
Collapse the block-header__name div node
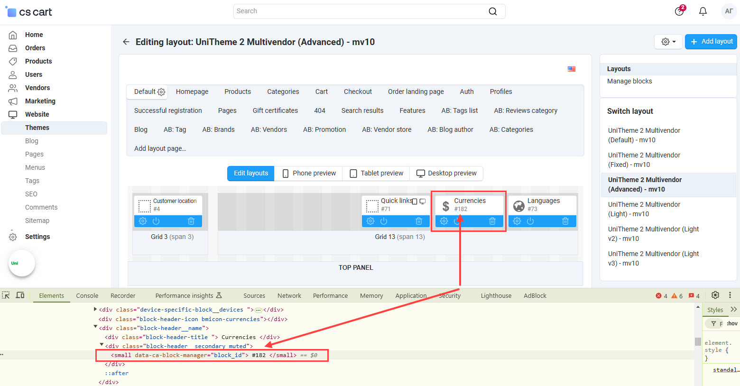click(x=95, y=327)
